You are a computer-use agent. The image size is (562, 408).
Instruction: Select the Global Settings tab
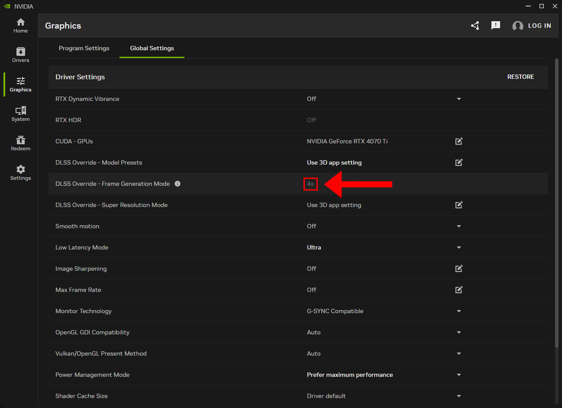click(152, 48)
